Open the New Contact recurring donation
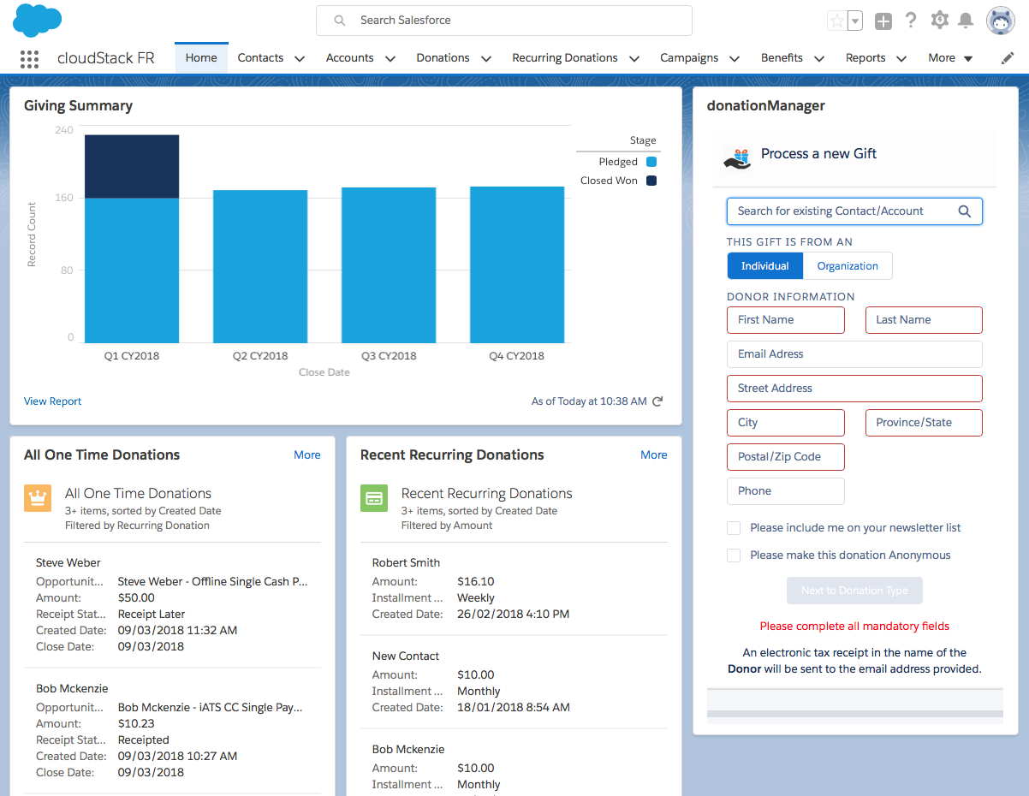This screenshot has width=1029, height=796. click(x=406, y=656)
